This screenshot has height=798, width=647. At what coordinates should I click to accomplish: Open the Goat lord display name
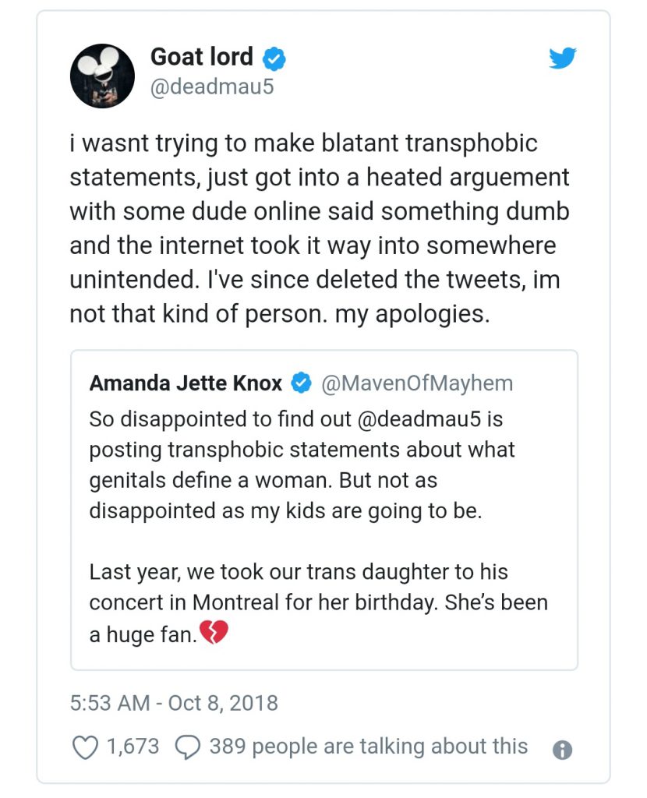[202, 56]
